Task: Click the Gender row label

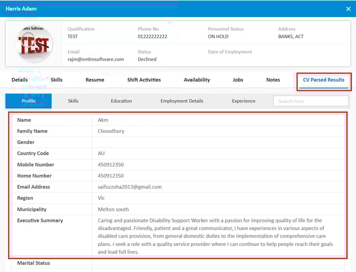Action: tap(26, 142)
